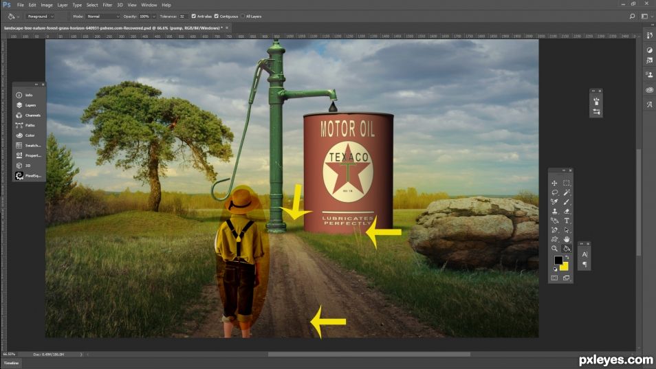Image resolution: width=656 pixels, height=369 pixels.
Task: Open the Adjustments panel icon
Action: click(x=649, y=50)
